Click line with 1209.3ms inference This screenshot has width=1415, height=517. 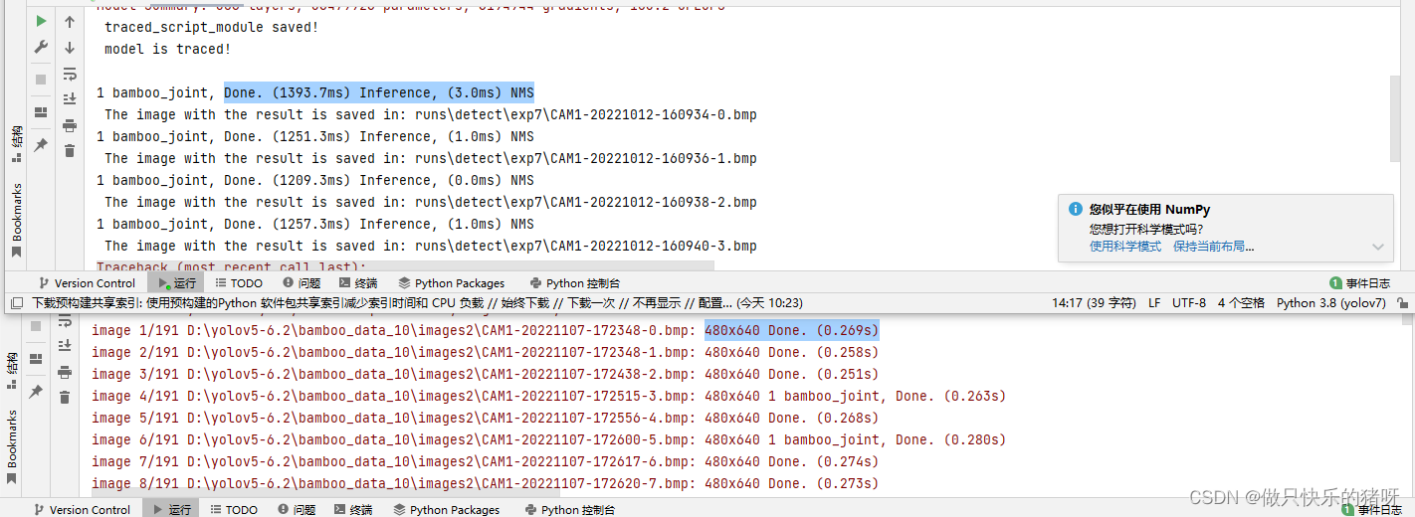315,181
